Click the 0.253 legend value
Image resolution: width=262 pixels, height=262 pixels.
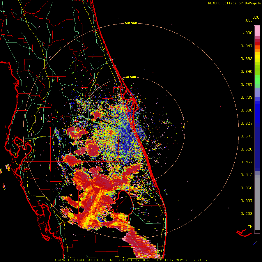pos(247,214)
